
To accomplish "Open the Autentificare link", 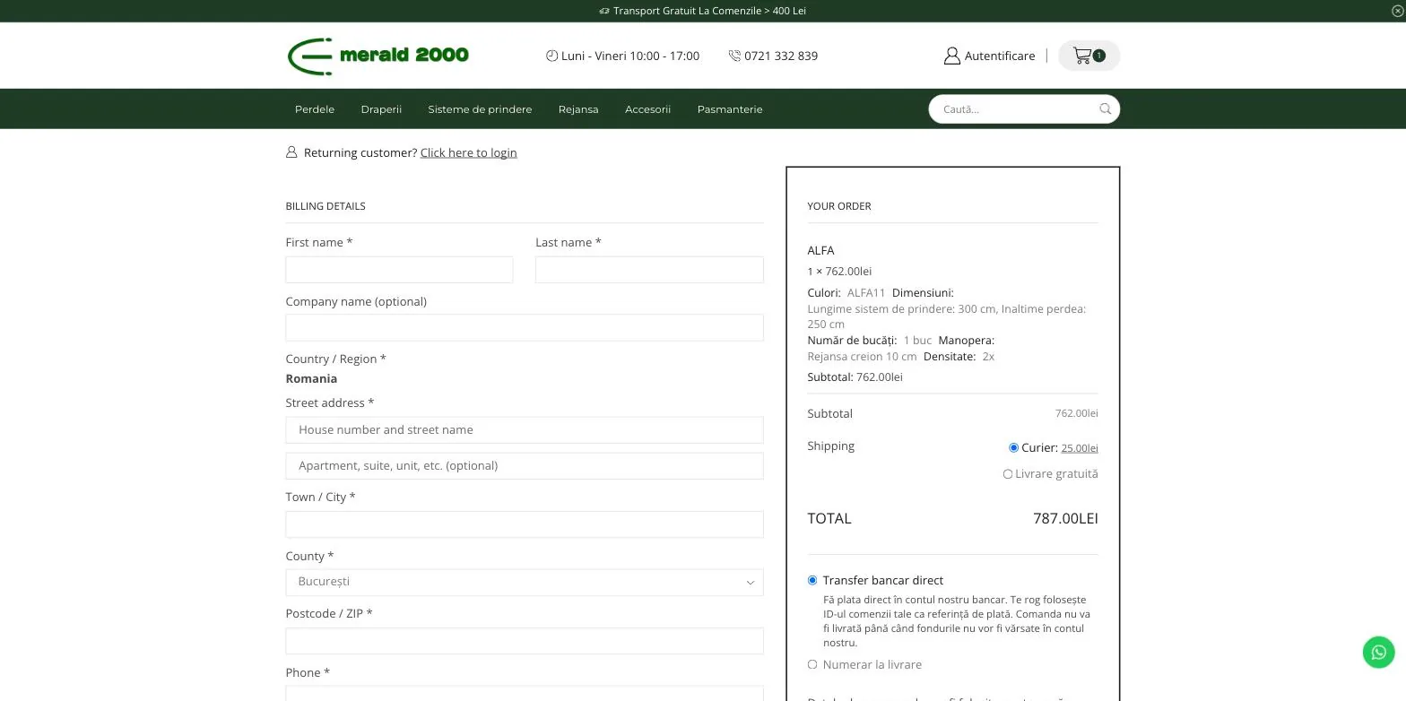I will 1000,56.
